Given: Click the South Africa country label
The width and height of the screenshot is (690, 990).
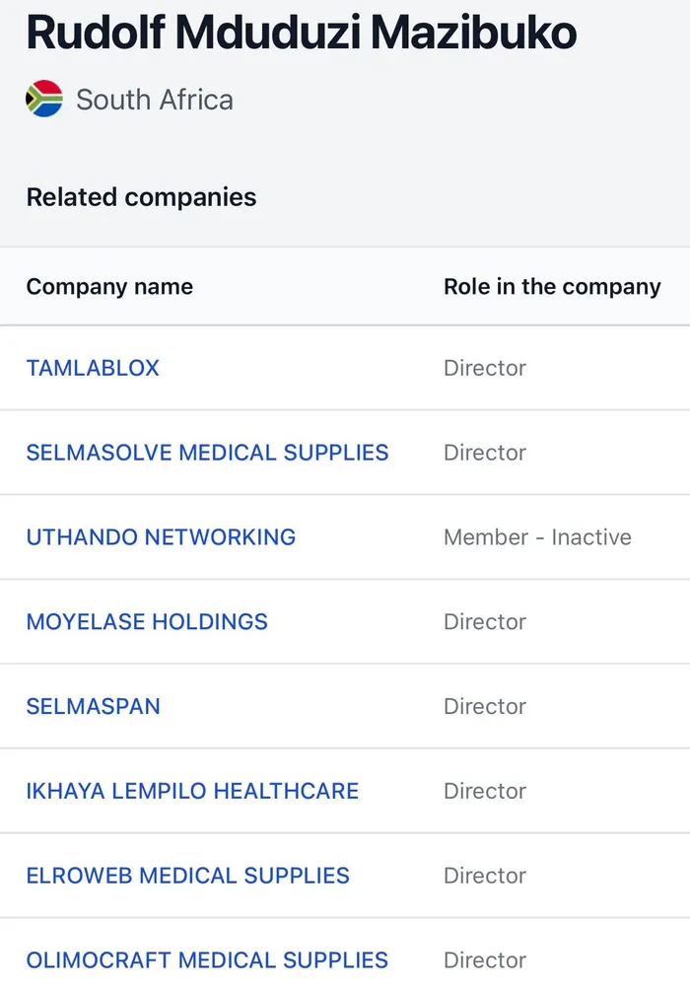Looking at the screenshot, I should [155, 100].
